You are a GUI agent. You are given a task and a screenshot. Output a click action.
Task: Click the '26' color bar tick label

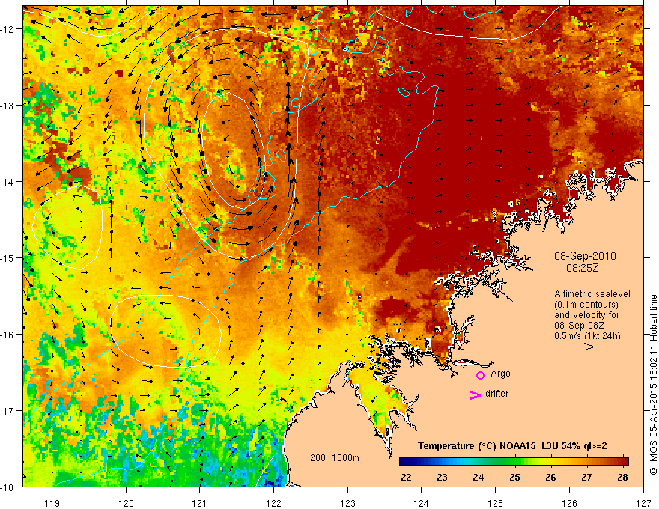coord(550,477)
